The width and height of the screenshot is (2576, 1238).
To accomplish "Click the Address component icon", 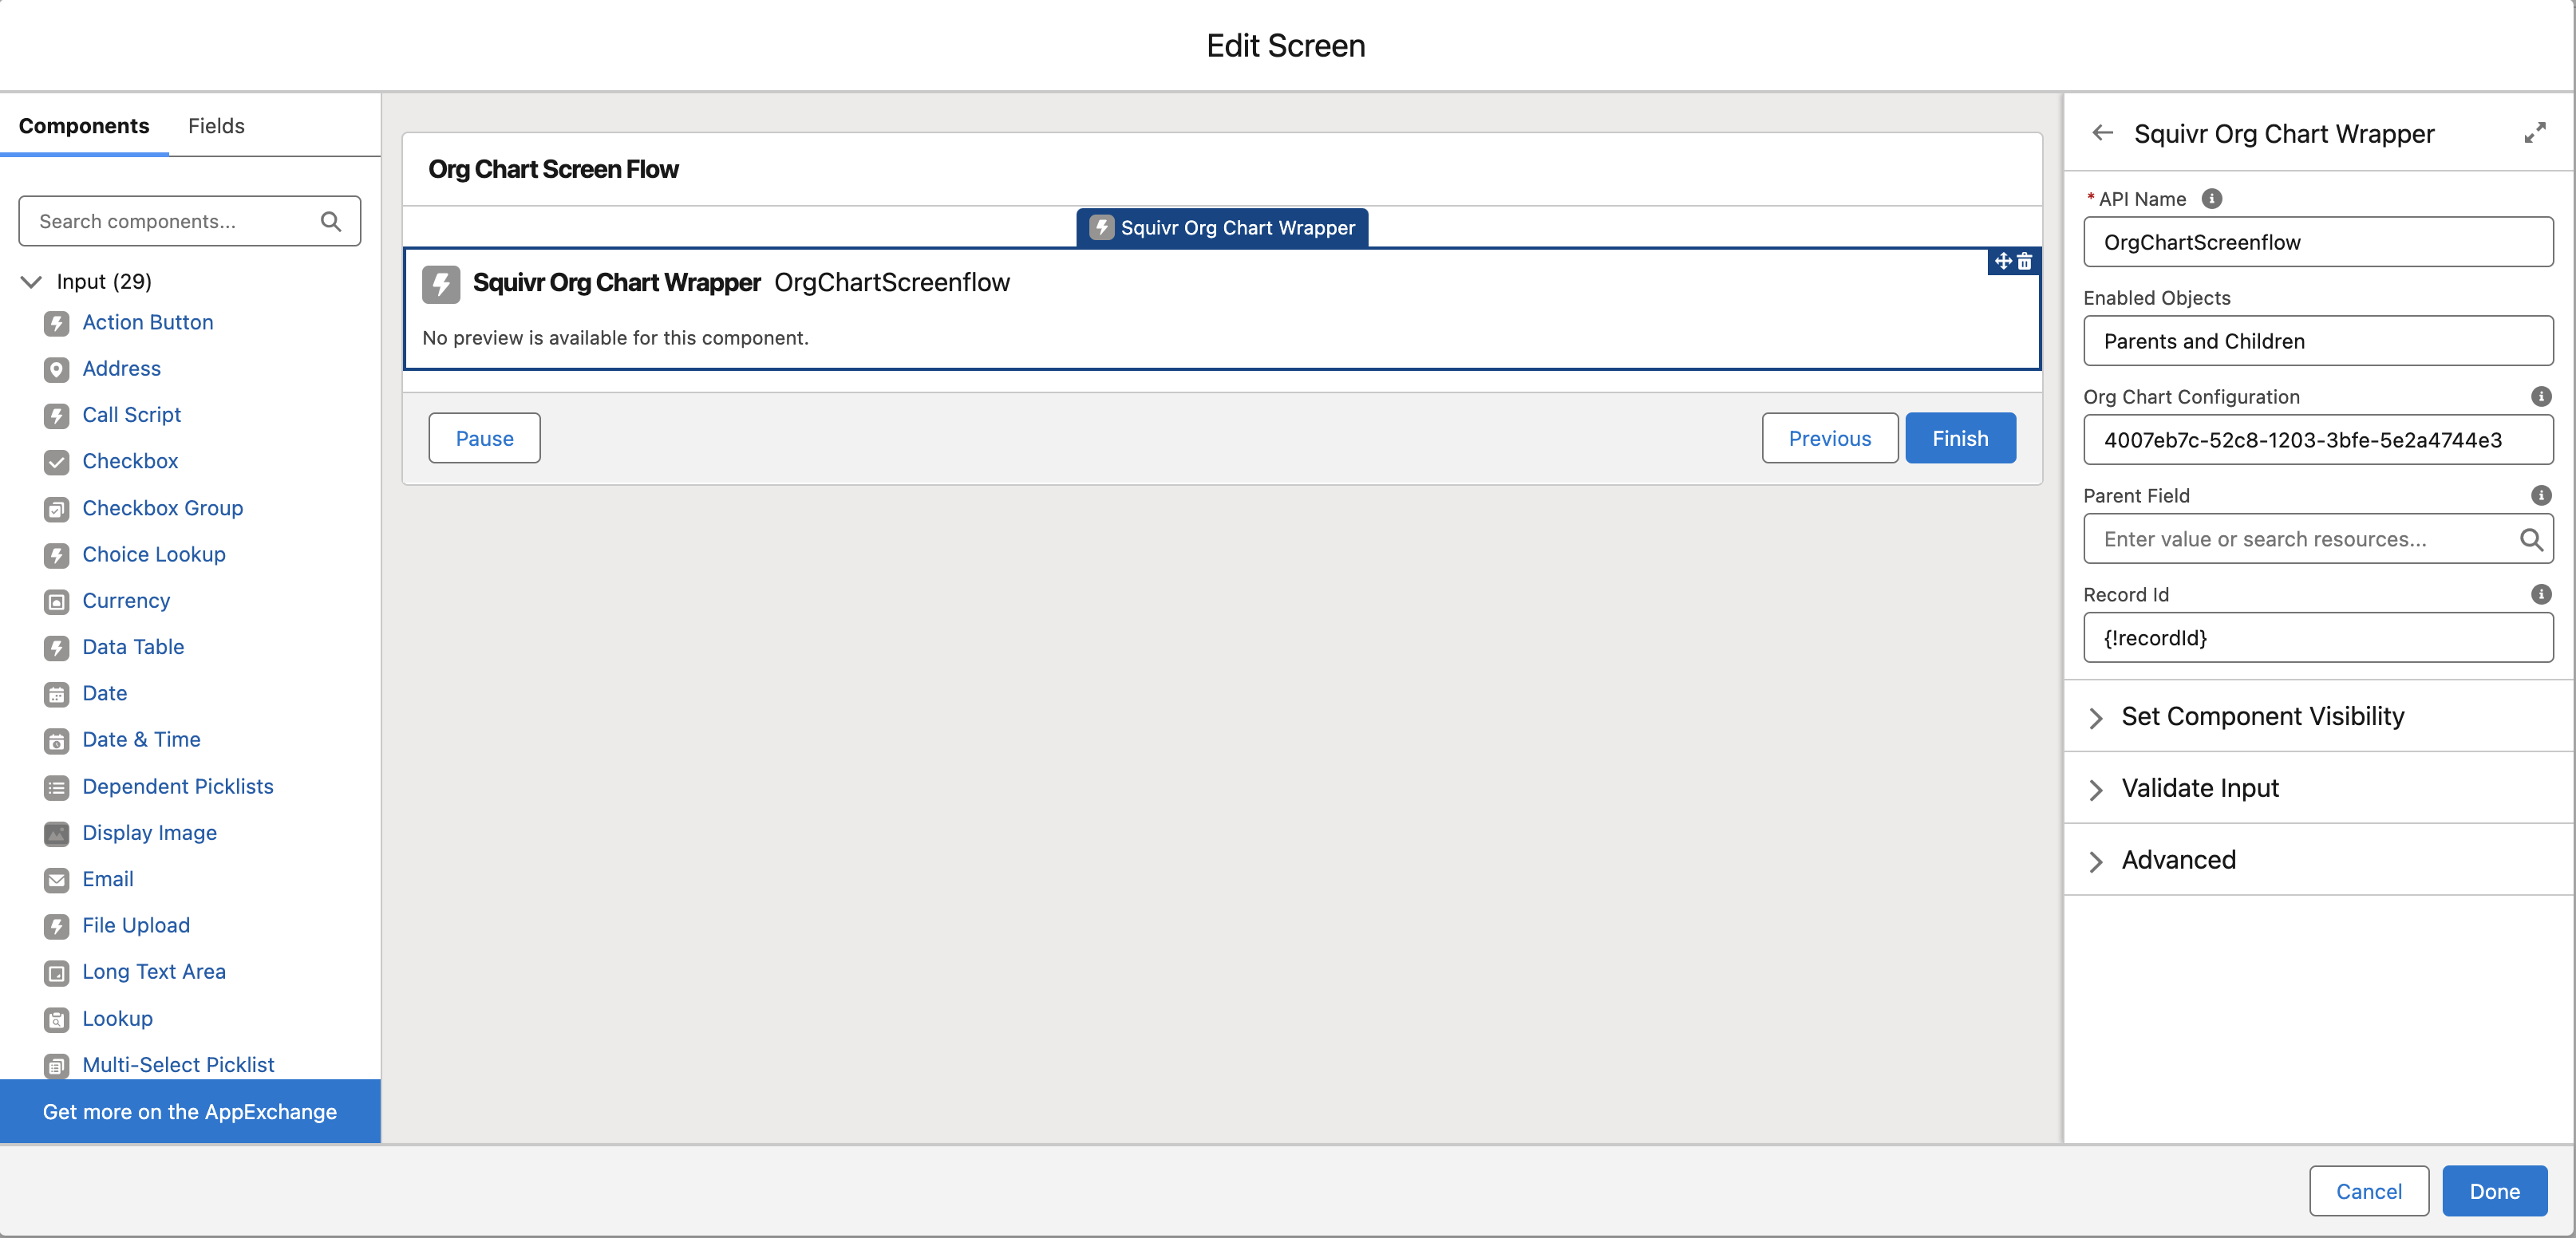I will (57, 369).
